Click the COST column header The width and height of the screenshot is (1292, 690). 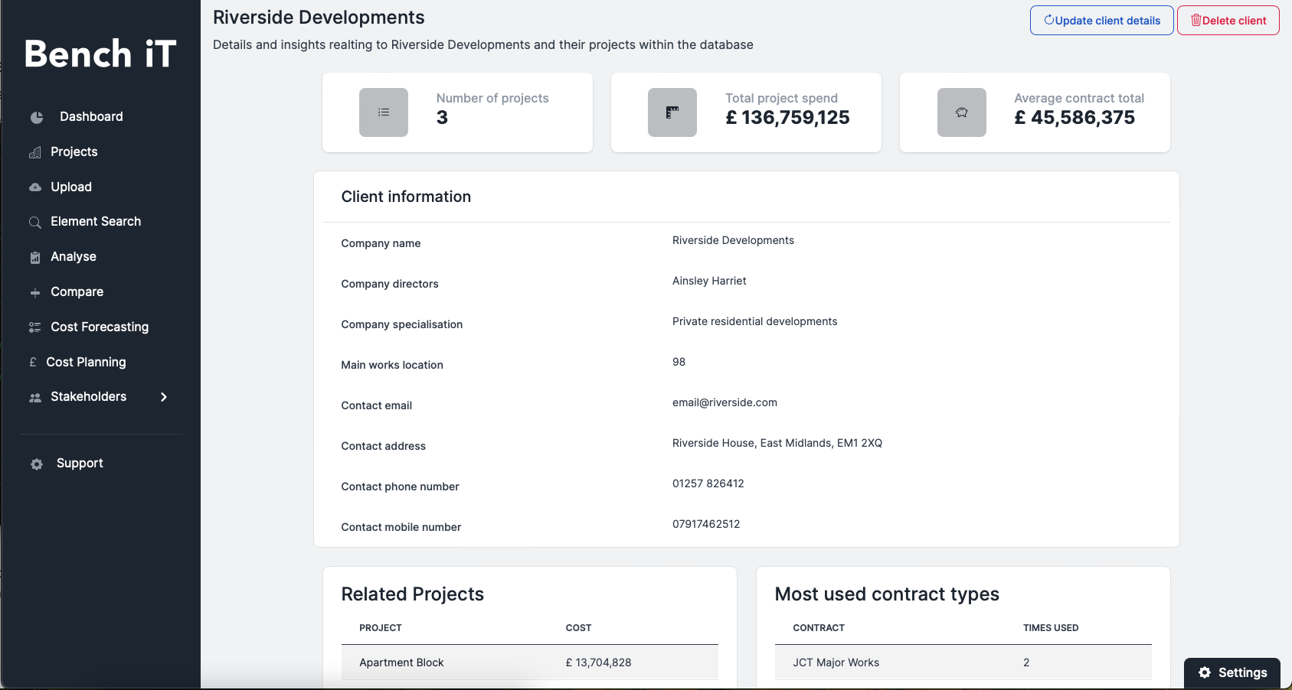click(x=578, y=628)
